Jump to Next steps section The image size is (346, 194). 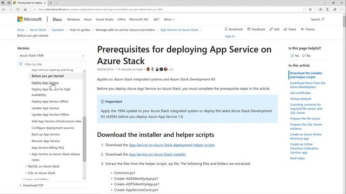pos(297,158)
